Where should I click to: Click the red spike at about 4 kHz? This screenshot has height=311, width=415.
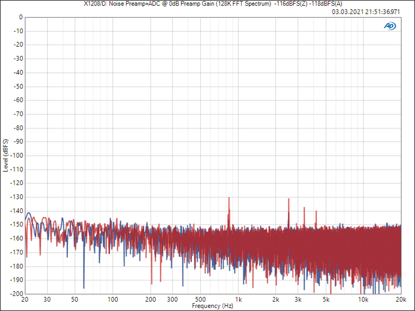pyautogui.click(x=316, y=218)
